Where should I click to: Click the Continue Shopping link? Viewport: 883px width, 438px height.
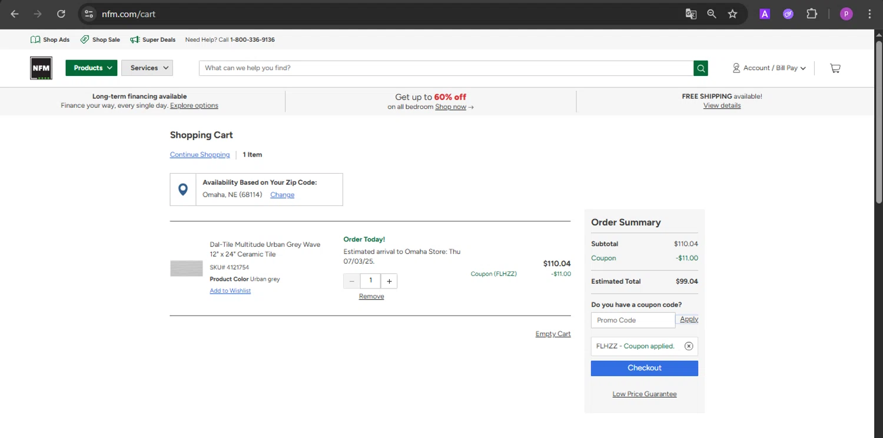[200, 155]
